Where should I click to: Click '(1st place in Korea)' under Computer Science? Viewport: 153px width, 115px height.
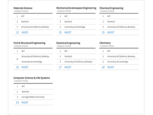(21, 81)
